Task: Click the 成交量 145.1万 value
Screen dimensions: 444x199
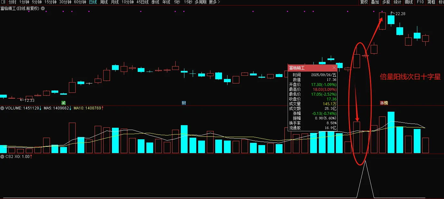Action: pos(329,104)
